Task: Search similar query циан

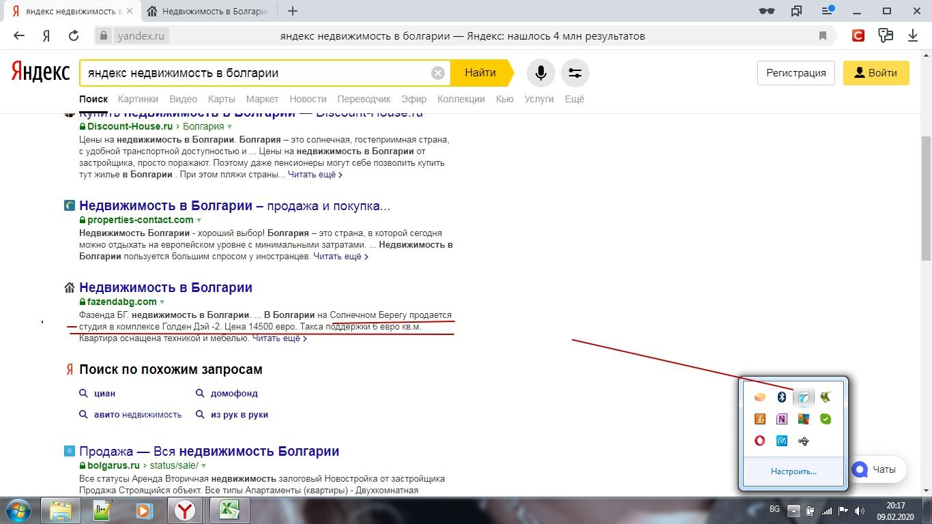Action: coord(104,394)
